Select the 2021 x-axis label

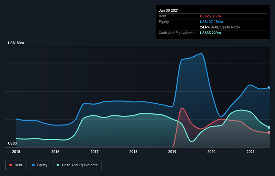(x=251, y=152)
